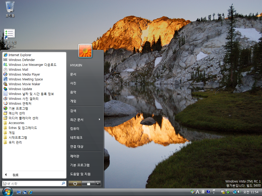Launch Windows Media Player

click(34, 74)
